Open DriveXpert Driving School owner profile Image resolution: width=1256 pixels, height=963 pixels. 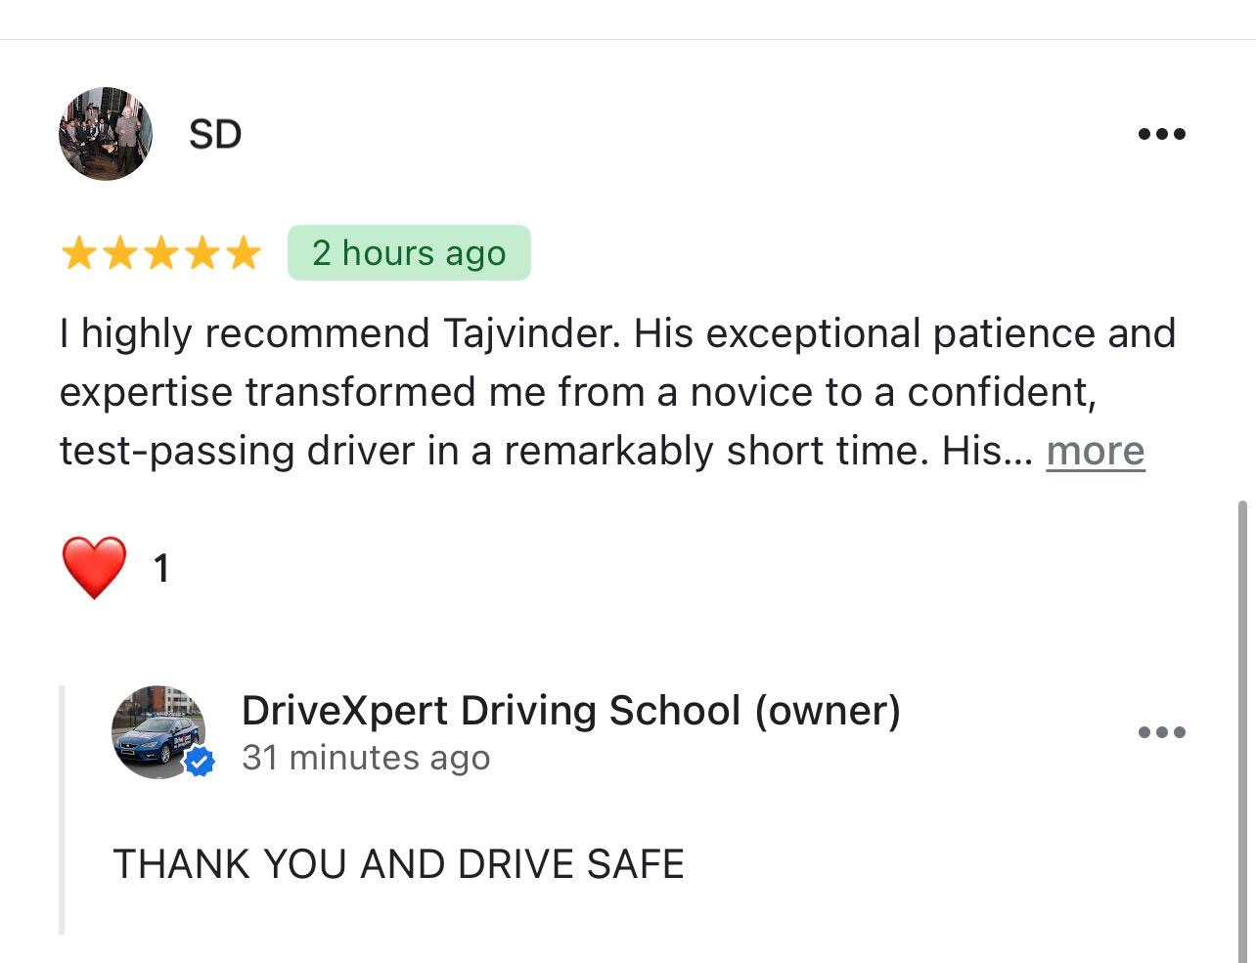[572, 711]
